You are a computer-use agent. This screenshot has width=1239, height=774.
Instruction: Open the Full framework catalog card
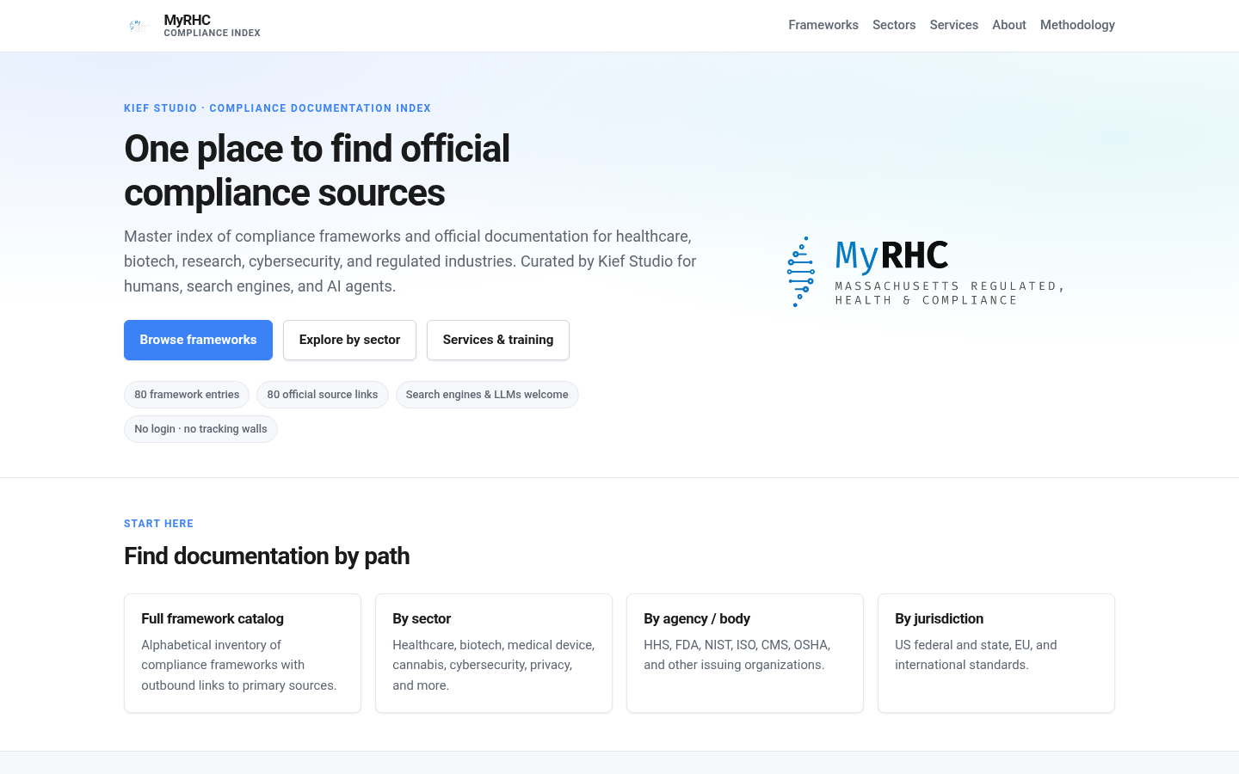(243, 653)
